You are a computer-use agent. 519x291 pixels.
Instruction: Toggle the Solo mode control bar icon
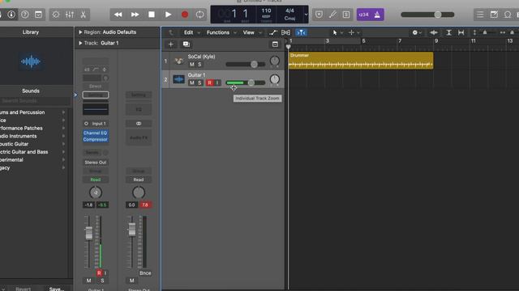click(x=346, y=15)
